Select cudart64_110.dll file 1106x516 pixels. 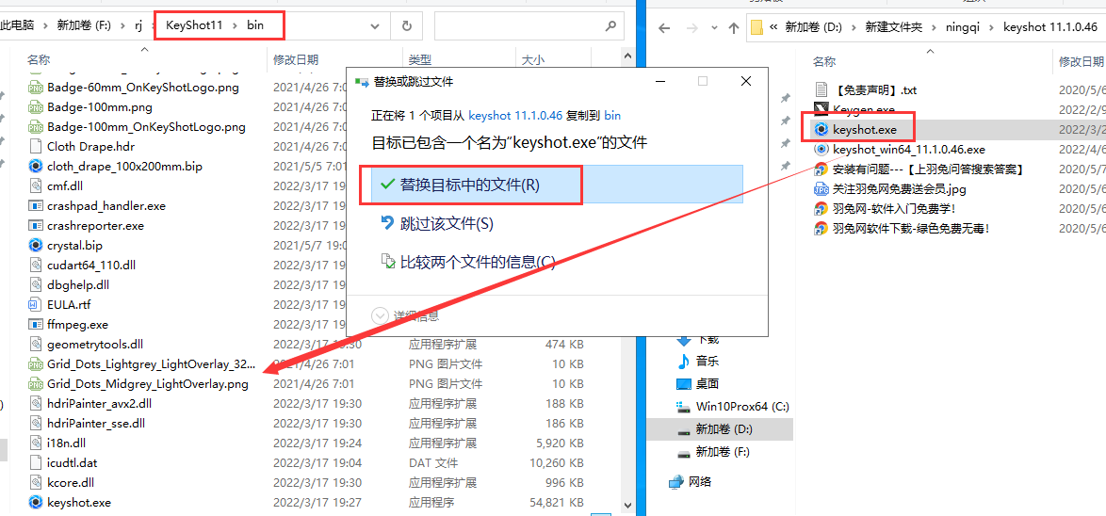coord(91,266)
